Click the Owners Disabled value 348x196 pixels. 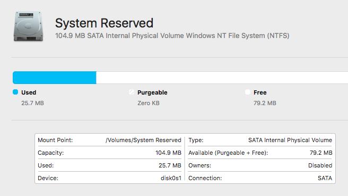pos(320,165)
